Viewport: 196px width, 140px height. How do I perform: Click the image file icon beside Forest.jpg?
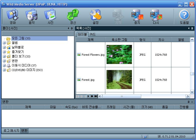point(79,80)
